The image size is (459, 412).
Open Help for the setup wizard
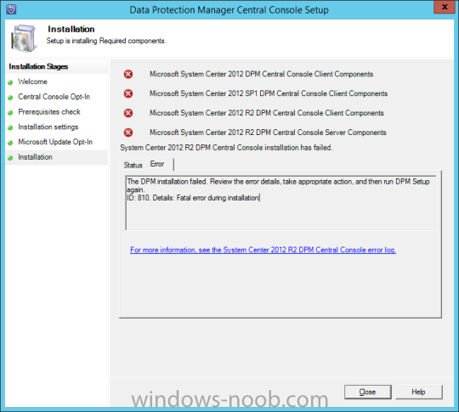(418, 392)
